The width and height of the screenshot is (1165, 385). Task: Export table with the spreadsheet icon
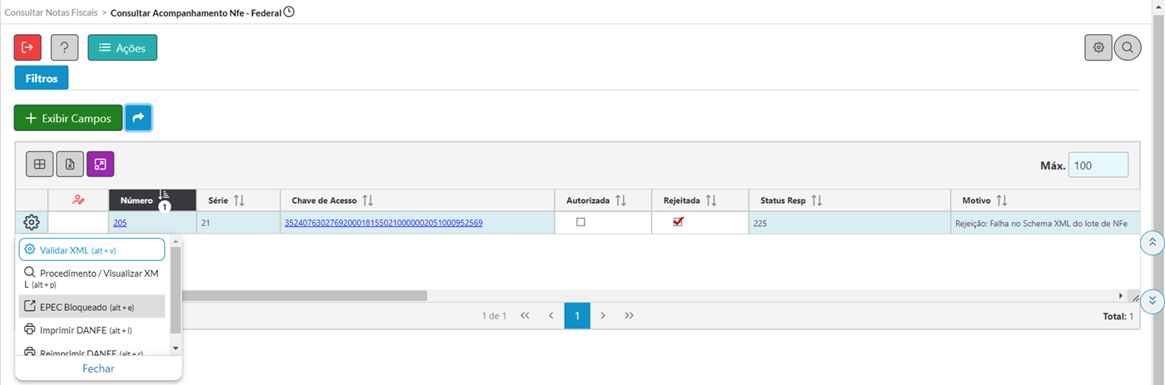[70, 165]
